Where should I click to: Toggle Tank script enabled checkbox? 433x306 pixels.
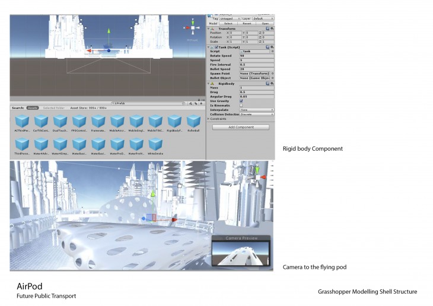216,47
